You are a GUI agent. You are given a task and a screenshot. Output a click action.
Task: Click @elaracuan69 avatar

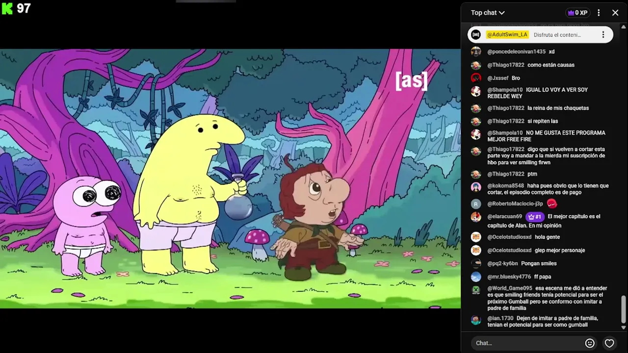(x=476, y=217)
